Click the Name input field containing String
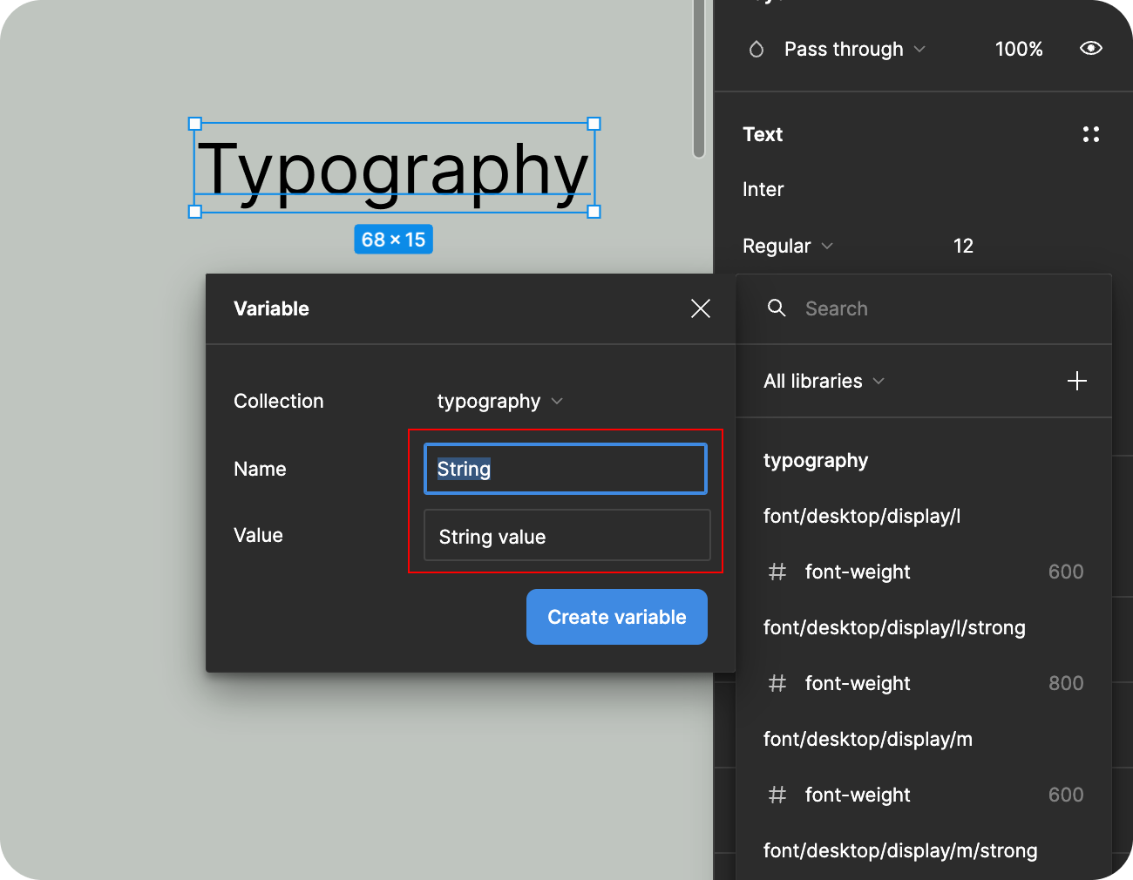This screenshot has width=1133, height=880. (566, 469)
